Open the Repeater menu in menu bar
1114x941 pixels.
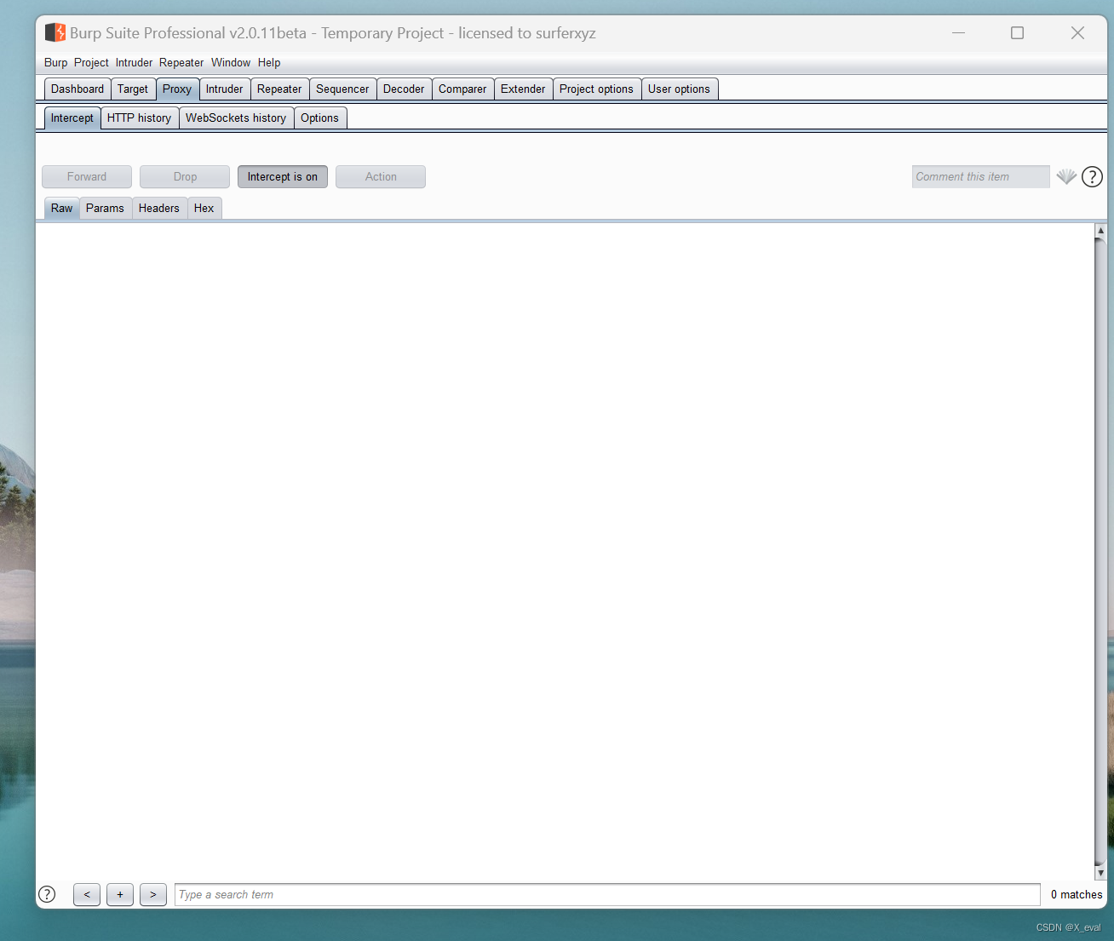tap(181, 62)
